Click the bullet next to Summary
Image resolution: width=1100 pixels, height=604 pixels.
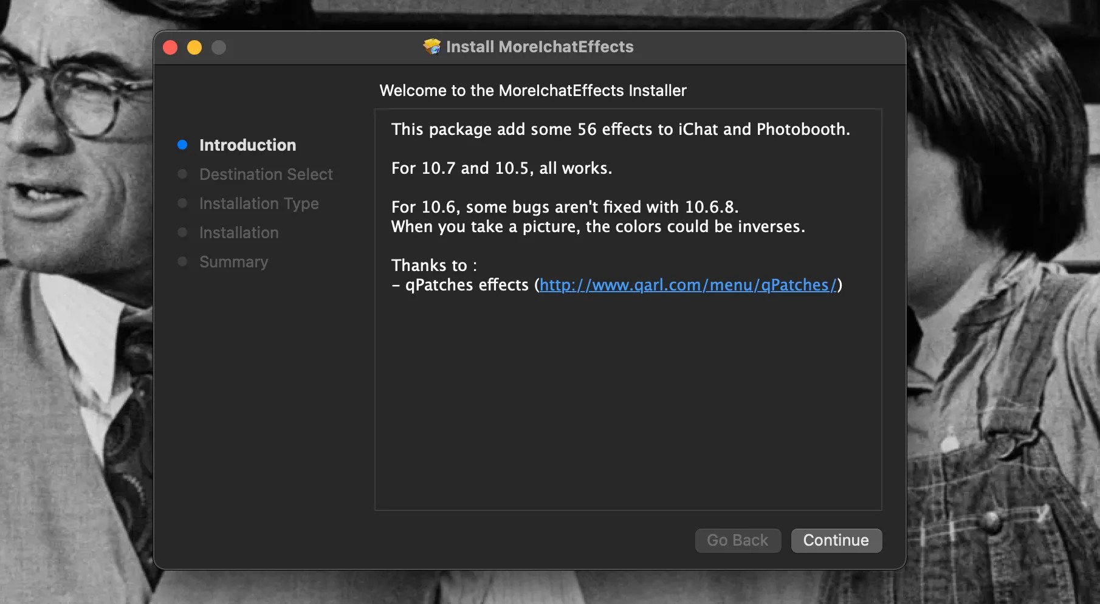182,261
